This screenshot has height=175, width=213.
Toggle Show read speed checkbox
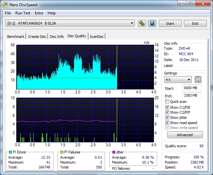[x=167, y=123]
